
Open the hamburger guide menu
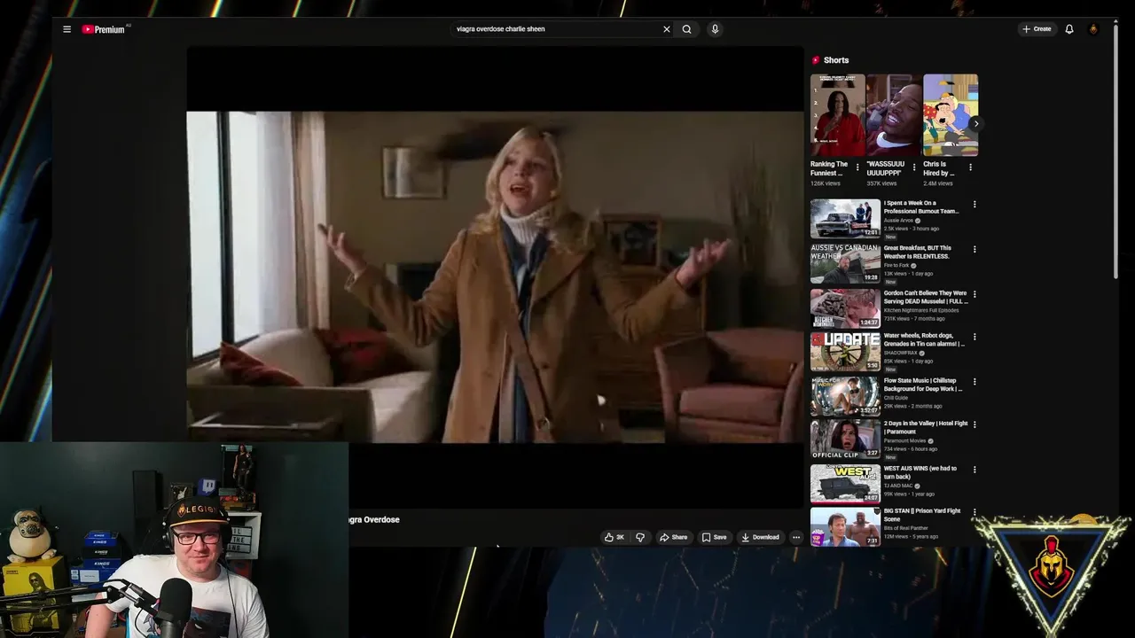(67, 29)
